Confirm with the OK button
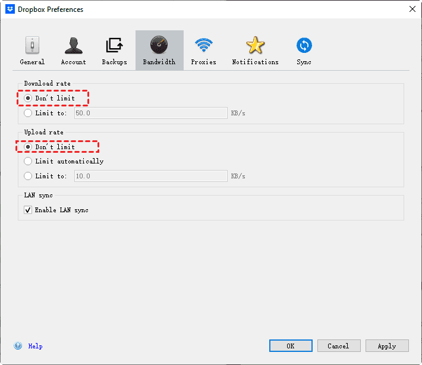422x365 pixels. 291,345
